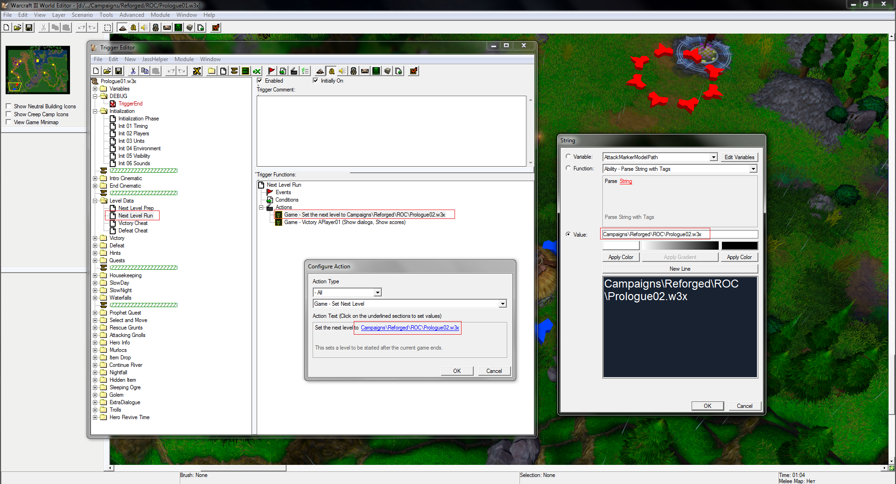
Task: Click the minimap thumbnail in left panel
Action: (x=38, y=70)
